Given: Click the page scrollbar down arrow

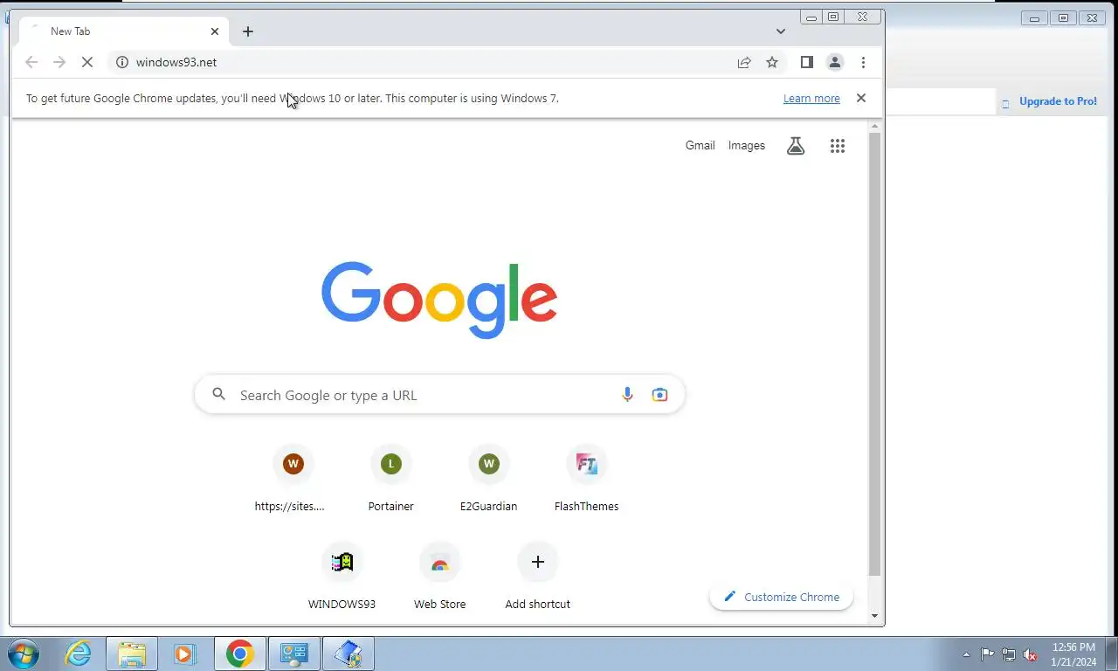Looking at the screenshot, I should pos(875,616).
